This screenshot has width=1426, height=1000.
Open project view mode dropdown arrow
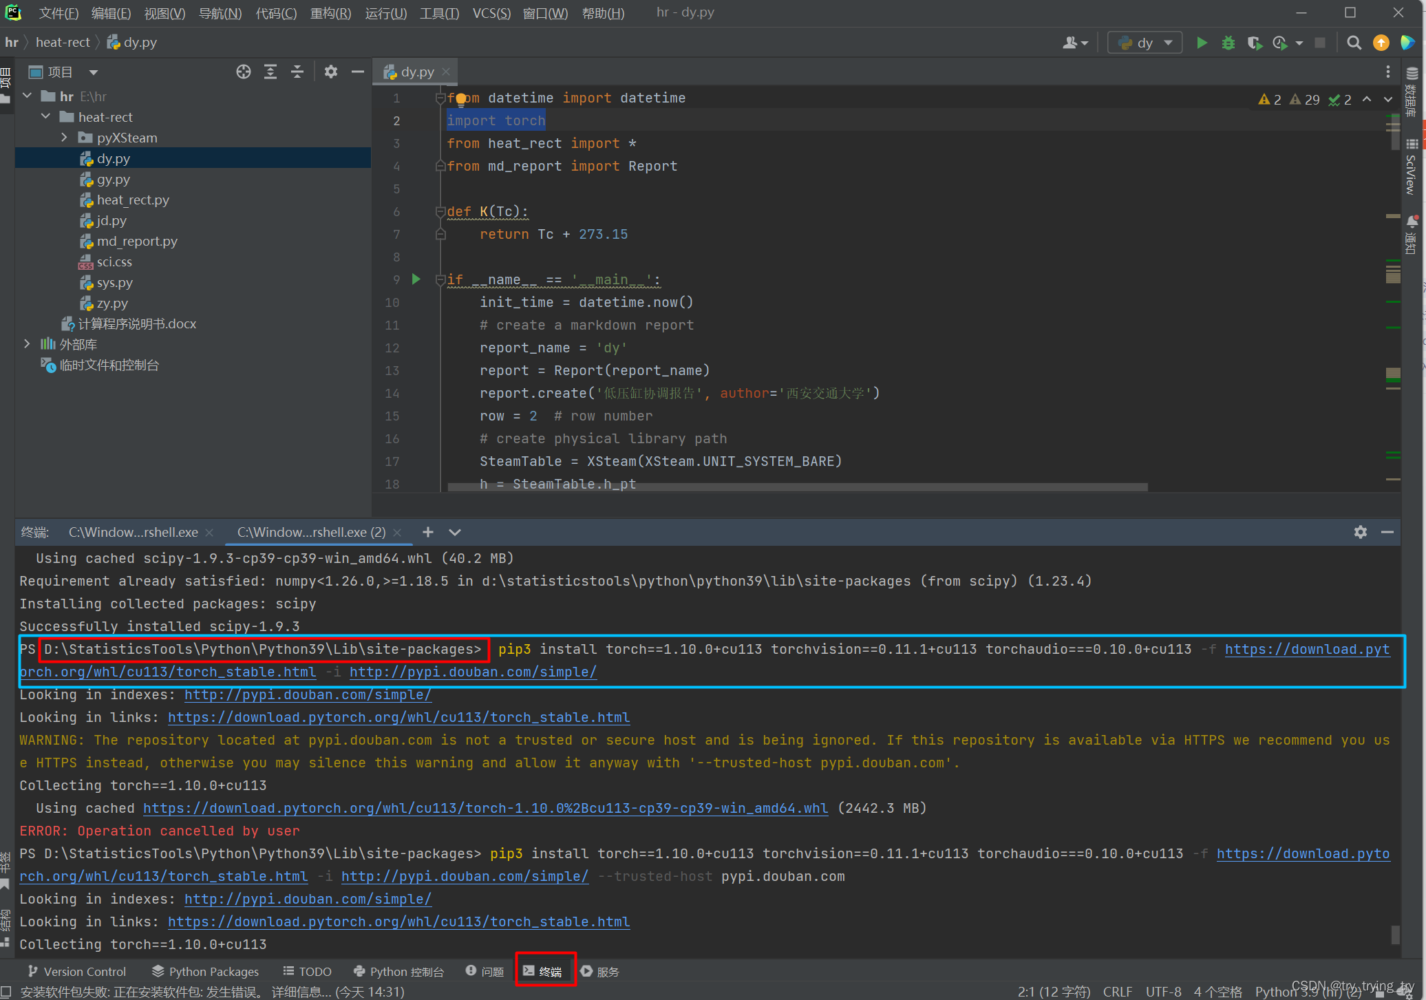93,72
